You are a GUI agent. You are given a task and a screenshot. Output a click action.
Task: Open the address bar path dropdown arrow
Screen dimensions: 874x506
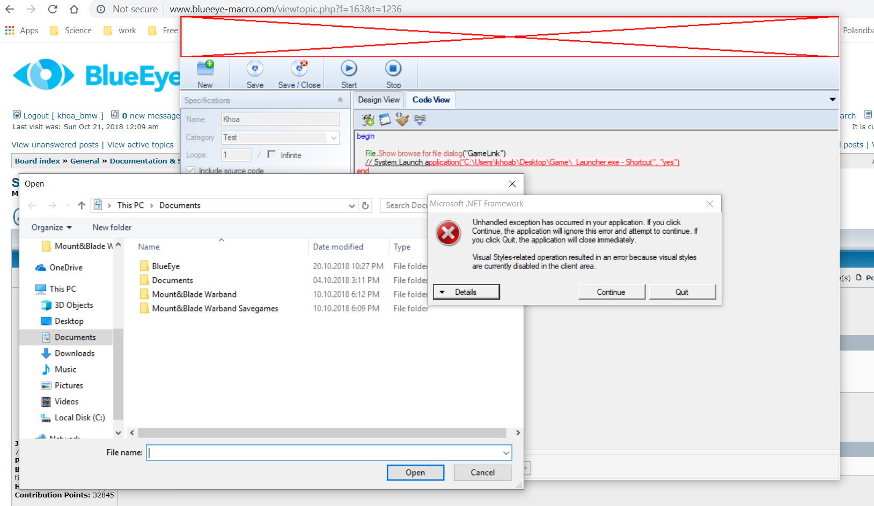click(x=352, y=205)
